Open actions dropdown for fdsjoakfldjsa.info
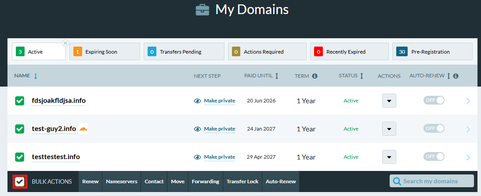This screenshot has height=196, width=481. coord(389,101)
